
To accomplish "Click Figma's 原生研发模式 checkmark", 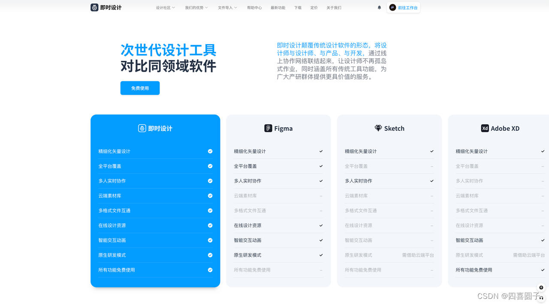I will (x=321, y=255).
